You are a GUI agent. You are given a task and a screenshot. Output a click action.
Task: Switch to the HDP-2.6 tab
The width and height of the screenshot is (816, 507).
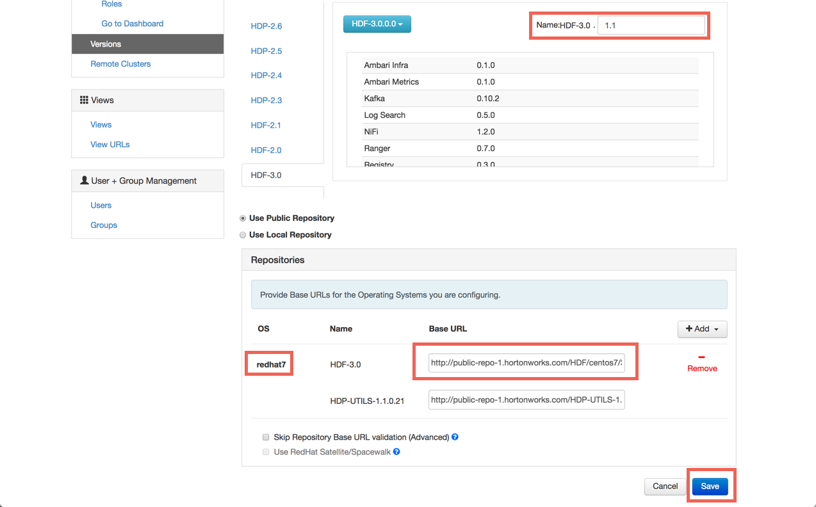point(266,26)
